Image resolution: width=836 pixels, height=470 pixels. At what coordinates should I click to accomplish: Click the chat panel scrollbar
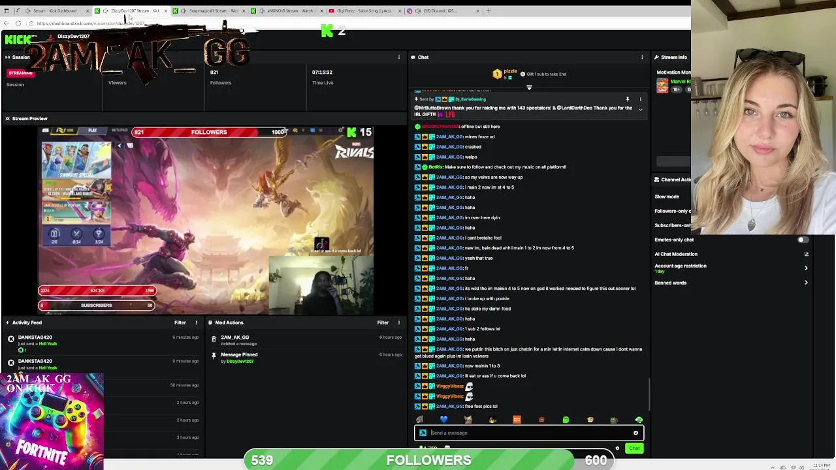[x=649, y=394]
